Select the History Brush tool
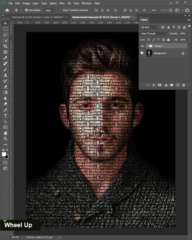The height and width of the screenshot is (240, 192). click(x=5, y=81)
